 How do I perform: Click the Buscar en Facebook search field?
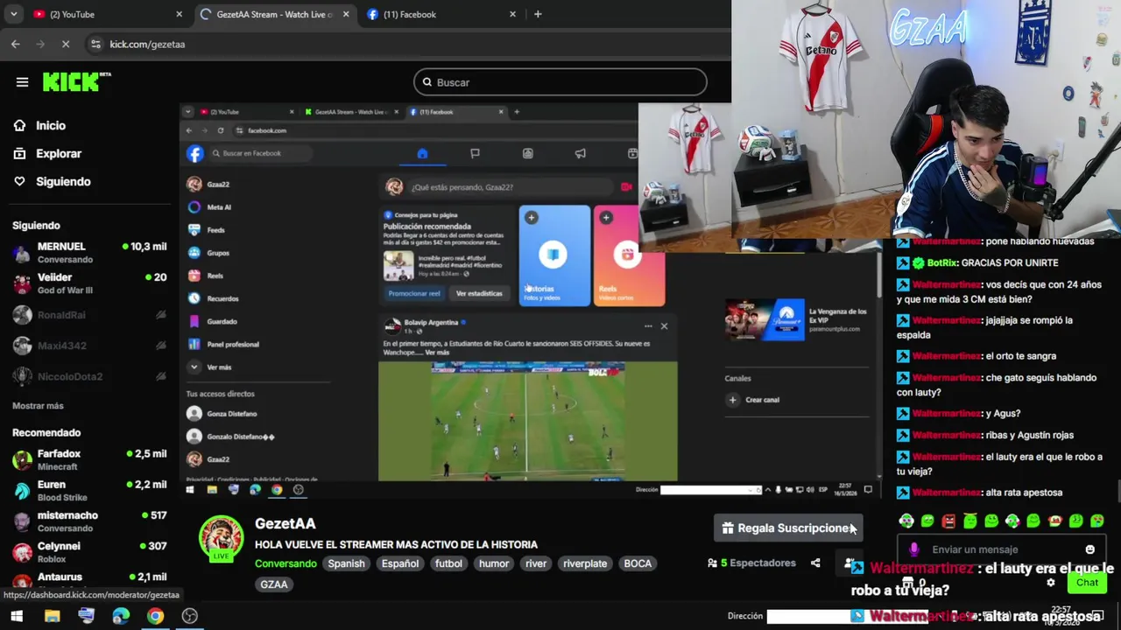point(261,153)
